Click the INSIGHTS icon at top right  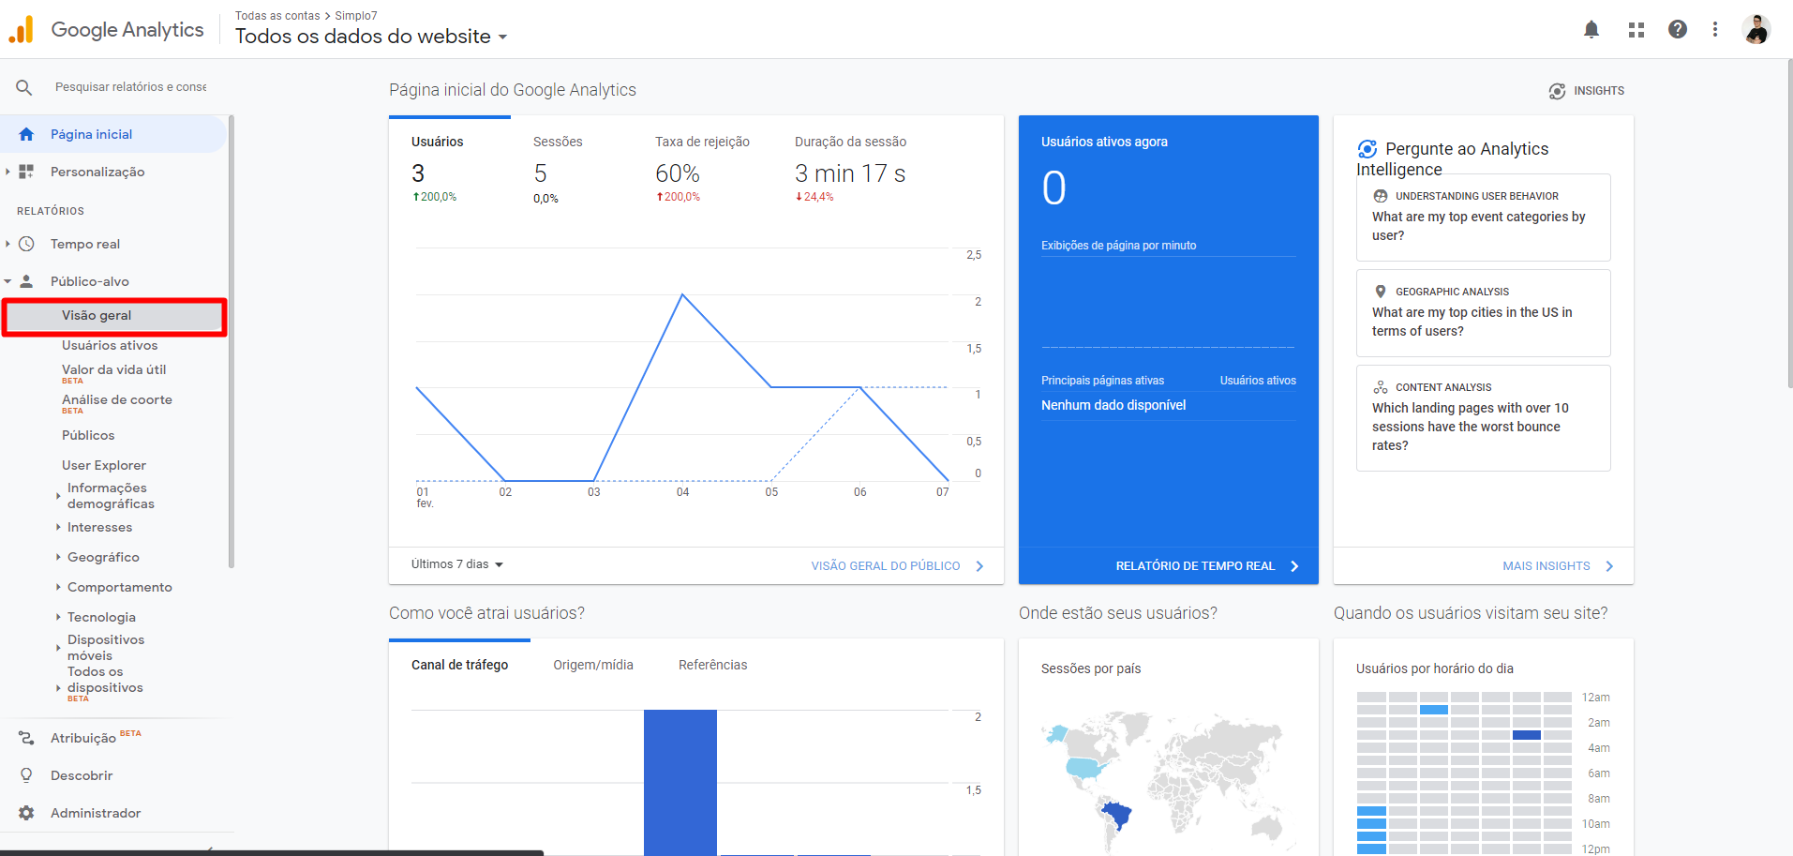(1557, 91)
